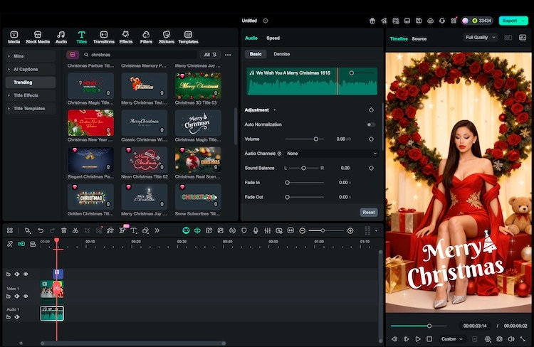
Task: Expand the Mine category
Action: (31, 56)
